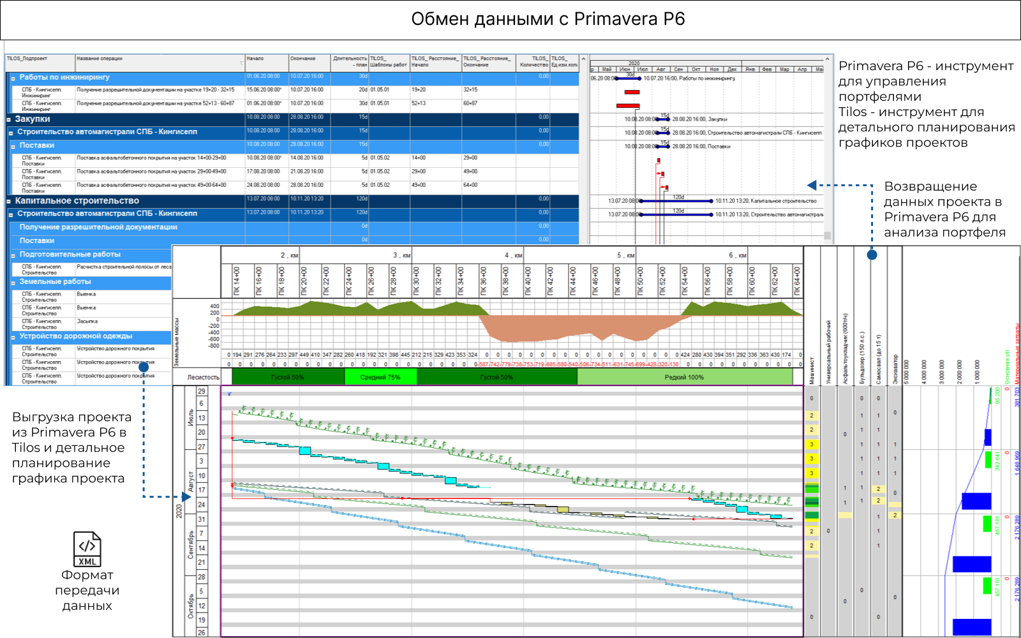The image size is (1021, 638).
Task: Click the ПК 64+00 station label
Action: click(x=797, y=281)
